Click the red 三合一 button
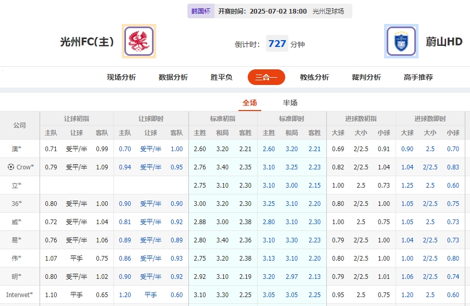 (x=266, y=77)
